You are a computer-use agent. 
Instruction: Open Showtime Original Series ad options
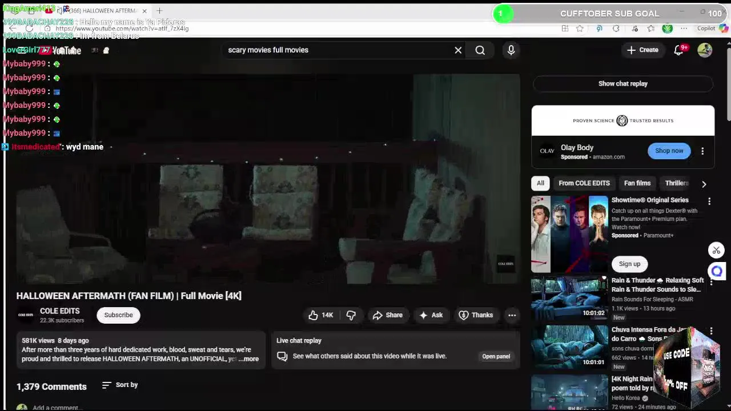pos(709,202)
